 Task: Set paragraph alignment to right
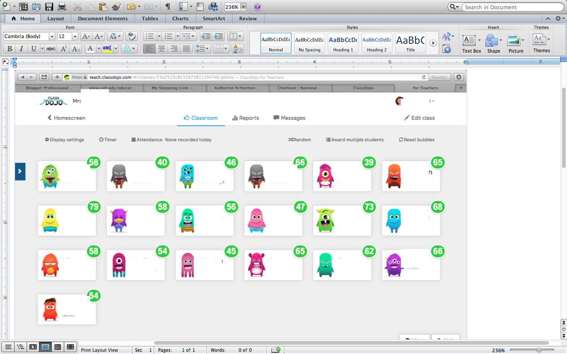pyautogui.click(x=174, y=49)
